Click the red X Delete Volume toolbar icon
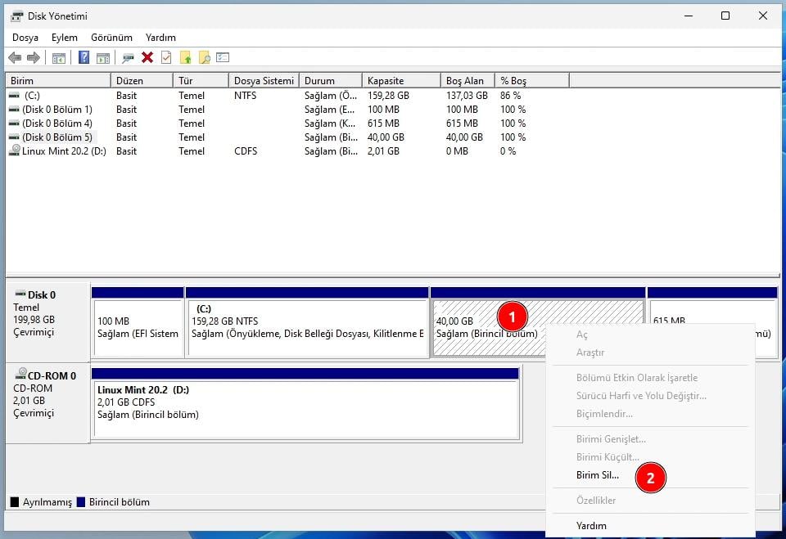Screen dimensions: 786x539 [x=147, y=57]
